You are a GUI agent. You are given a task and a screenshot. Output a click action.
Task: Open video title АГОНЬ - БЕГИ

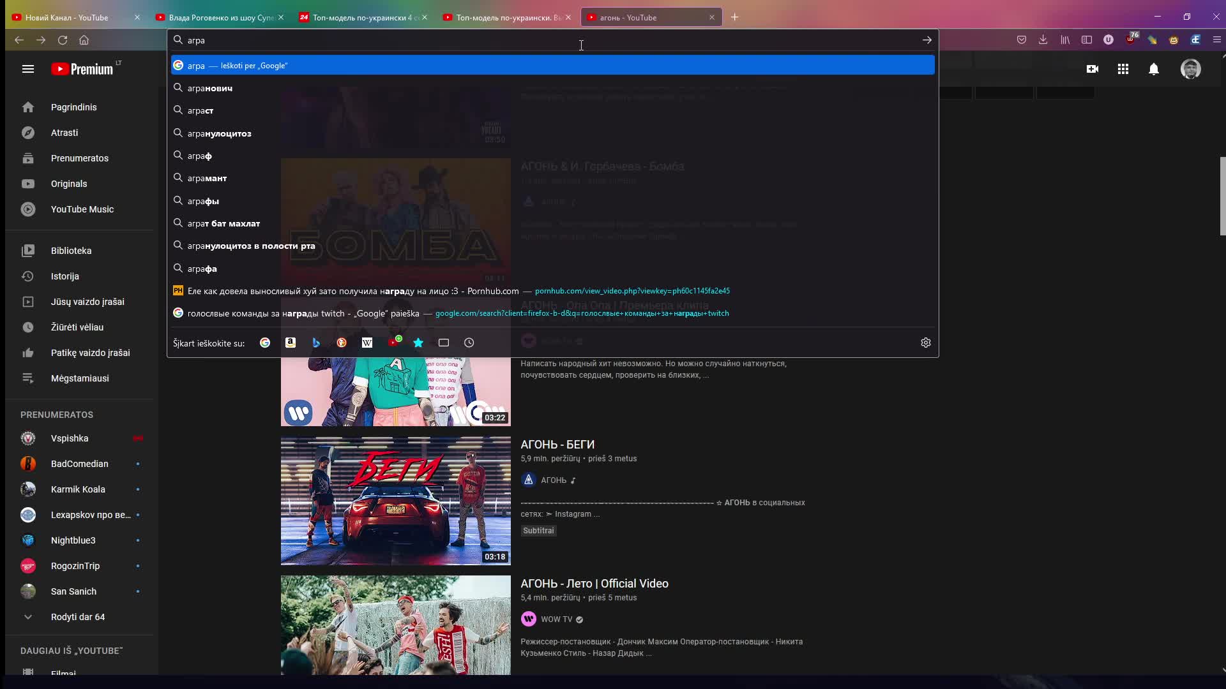(557, 445)
